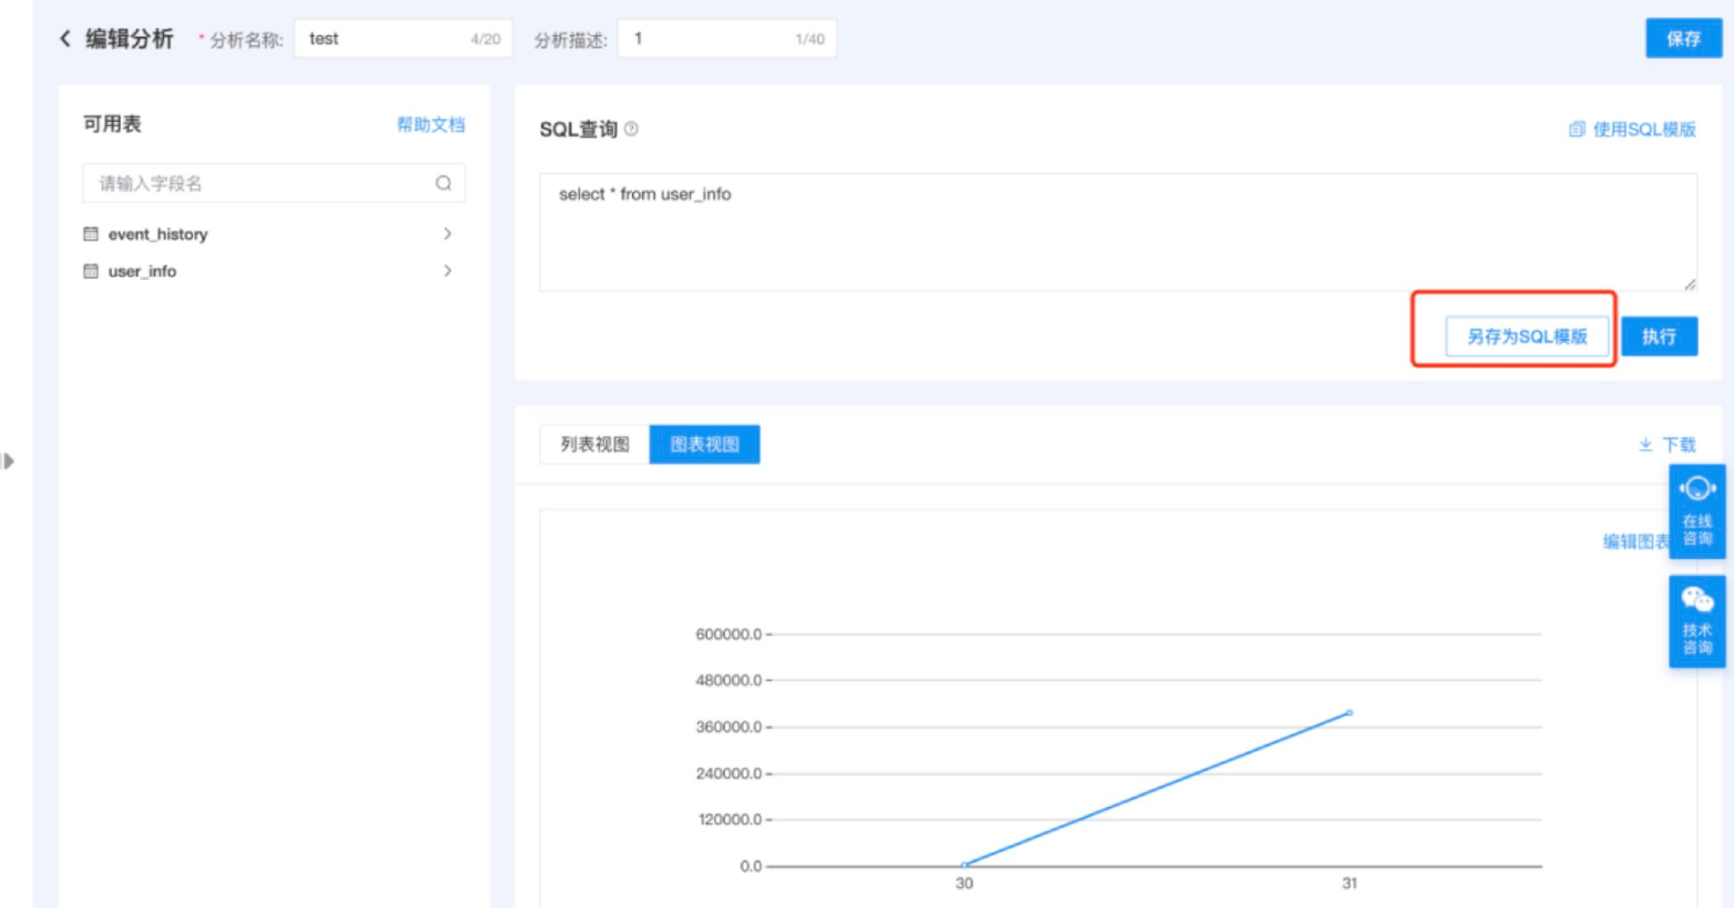Click the template icon beside 使用SQL模版
The width and height of the screenshot is (1734, 908).
[x=1577, y=129]
